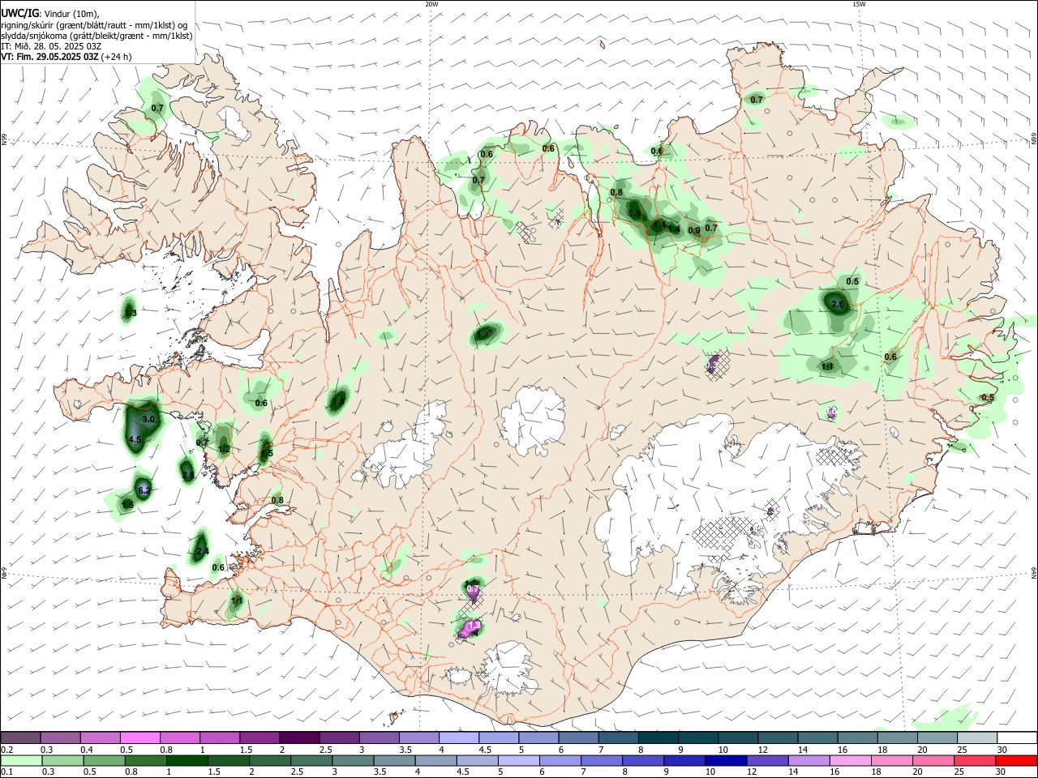Click the rose-red 25–30 rain swatch
Screen dimensions: 1038x778
tap(974, 760)
